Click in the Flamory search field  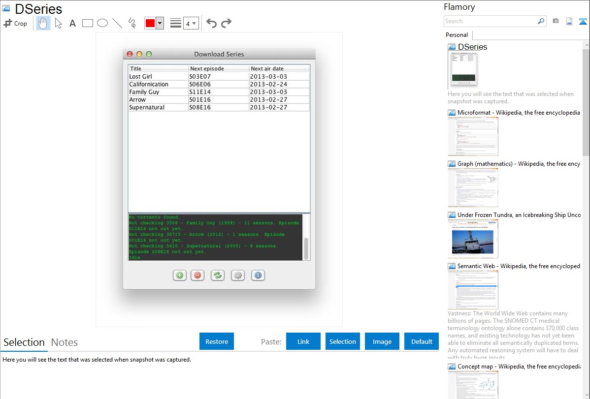point(490,21)
